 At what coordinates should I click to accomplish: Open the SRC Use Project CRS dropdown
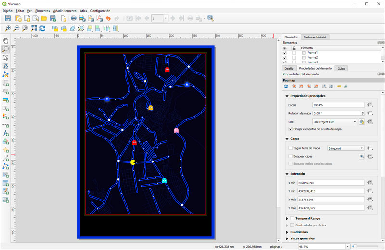(335, 122)
